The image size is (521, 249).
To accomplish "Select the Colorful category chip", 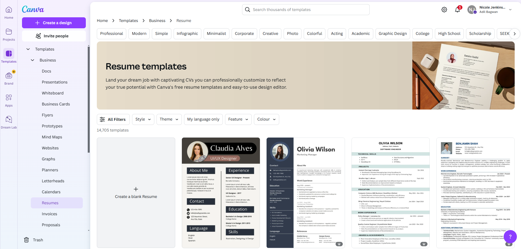I will (x=315, y=34).
